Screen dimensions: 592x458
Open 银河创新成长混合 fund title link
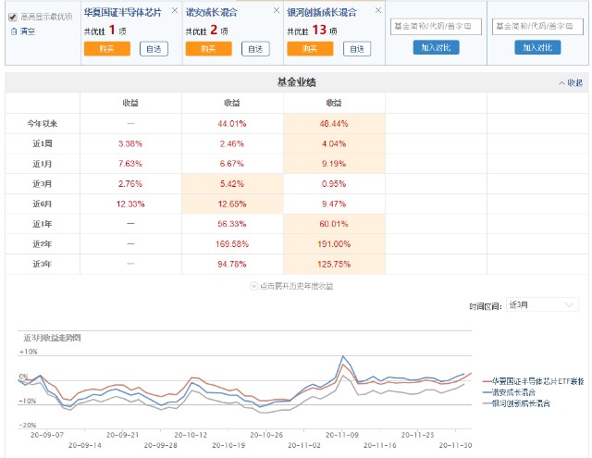pyautogui.click(x=322, y=12)
